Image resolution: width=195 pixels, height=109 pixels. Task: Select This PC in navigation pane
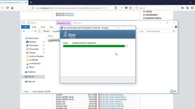(33, 77)
